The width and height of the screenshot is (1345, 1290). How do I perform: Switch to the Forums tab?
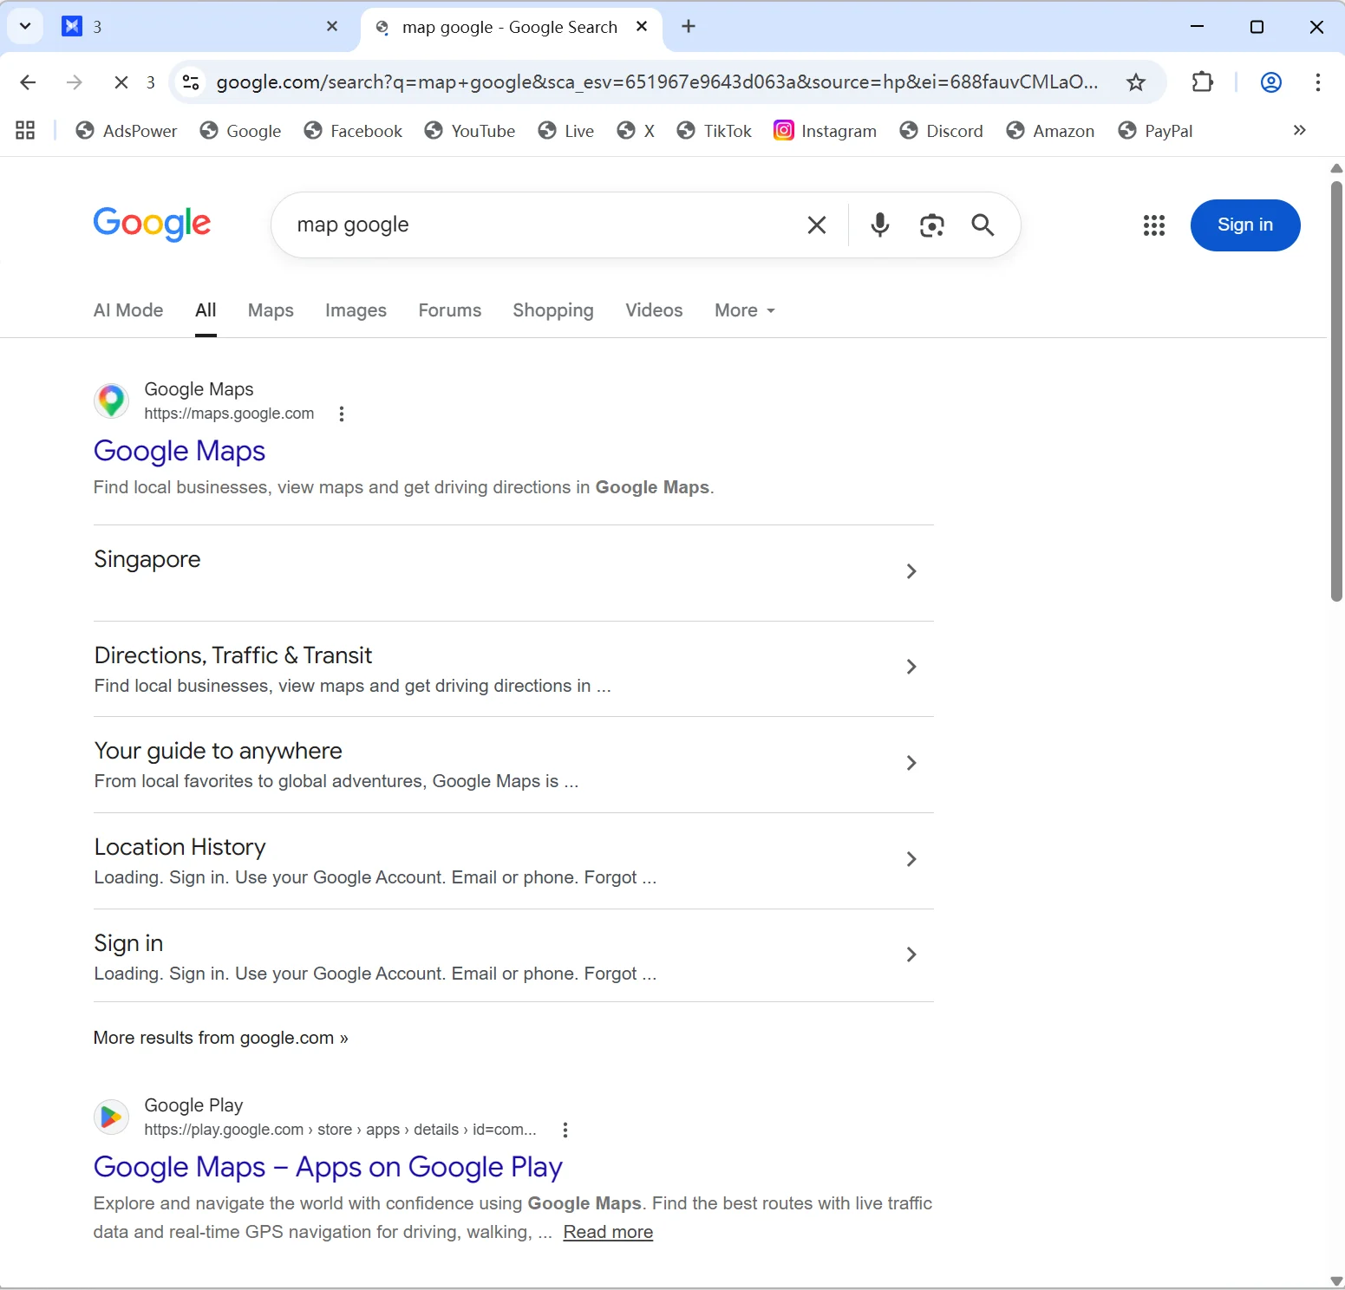tap(449, 310)
